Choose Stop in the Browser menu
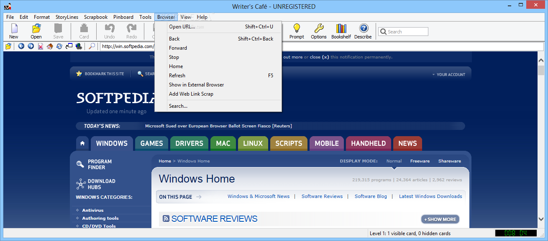 [x=218, y=57]
